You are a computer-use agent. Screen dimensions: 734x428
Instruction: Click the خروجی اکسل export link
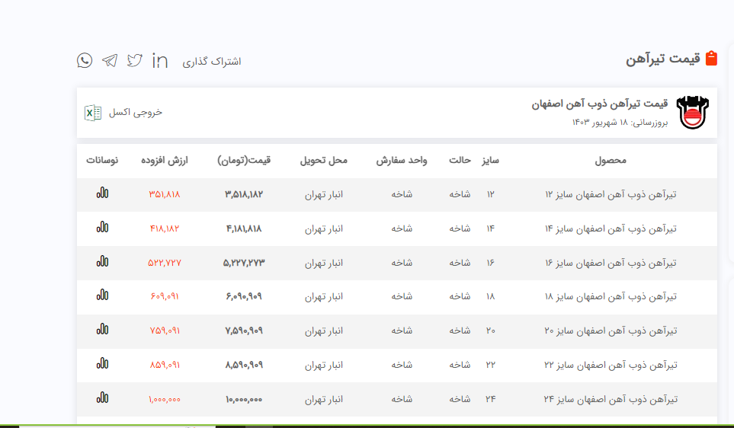pyautogui.click(x=136, y=113)
